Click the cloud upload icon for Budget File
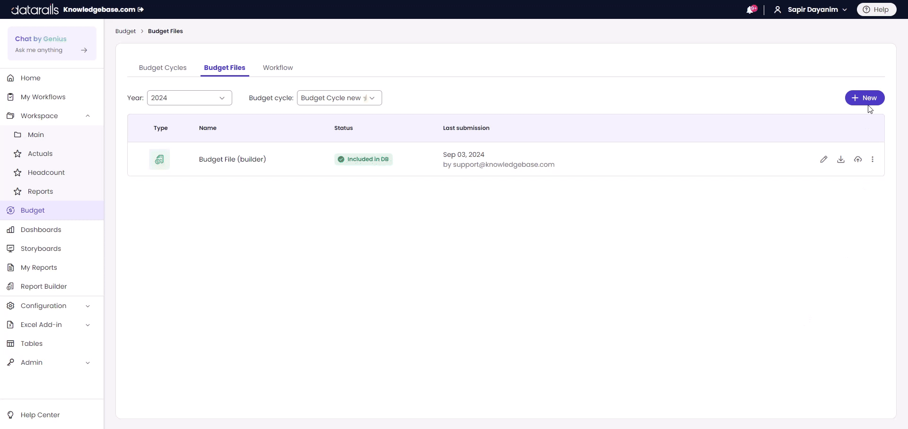 coord(858,159)
